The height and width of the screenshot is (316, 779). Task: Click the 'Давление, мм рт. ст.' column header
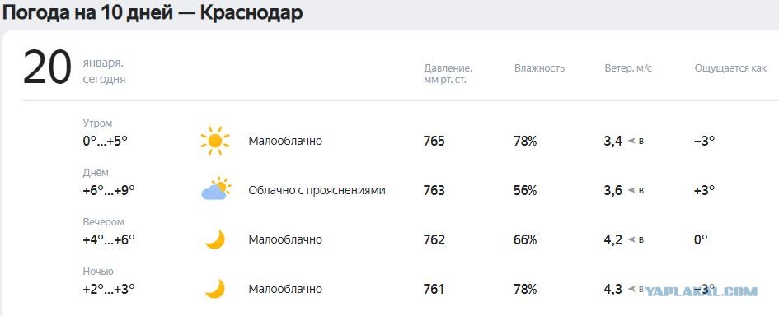[x=448, y=74]
